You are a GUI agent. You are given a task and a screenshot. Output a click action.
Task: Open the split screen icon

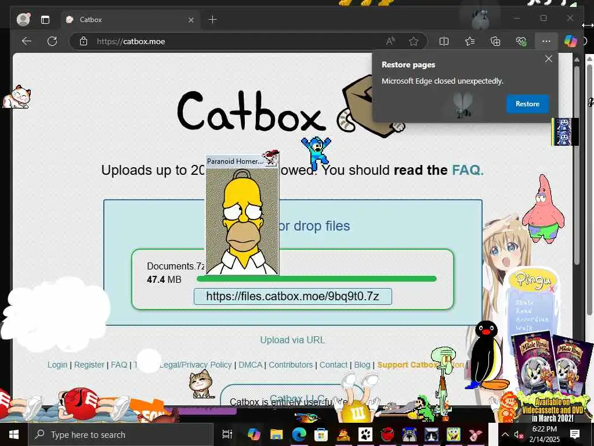444,41
